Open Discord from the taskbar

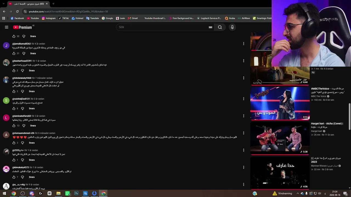click(x=32, y=193)
